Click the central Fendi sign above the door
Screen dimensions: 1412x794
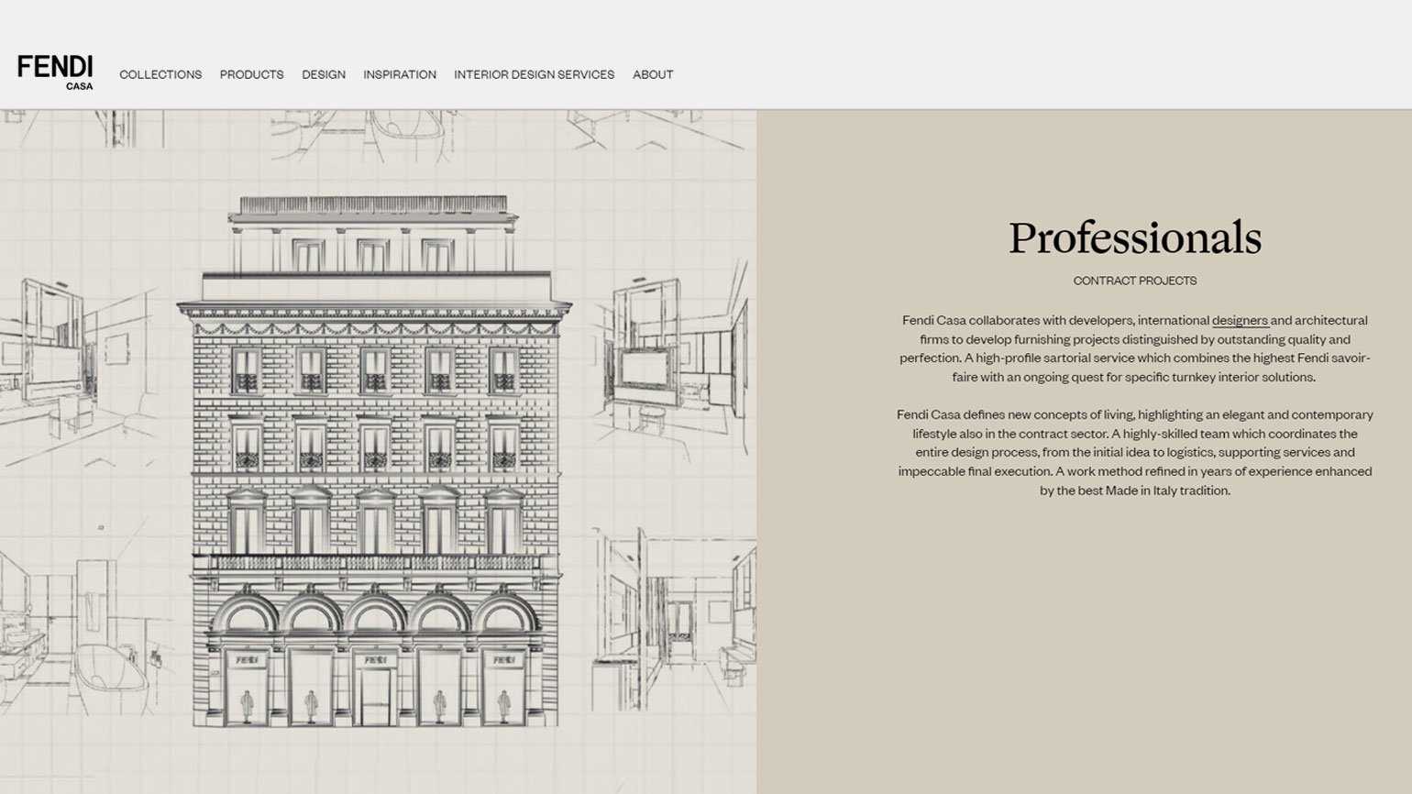coord(375,659)
